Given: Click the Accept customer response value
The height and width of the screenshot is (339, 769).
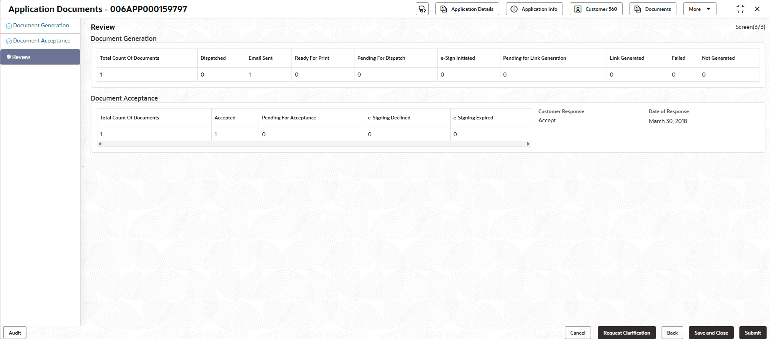Looking at the screenshot, I should [547, 121].
